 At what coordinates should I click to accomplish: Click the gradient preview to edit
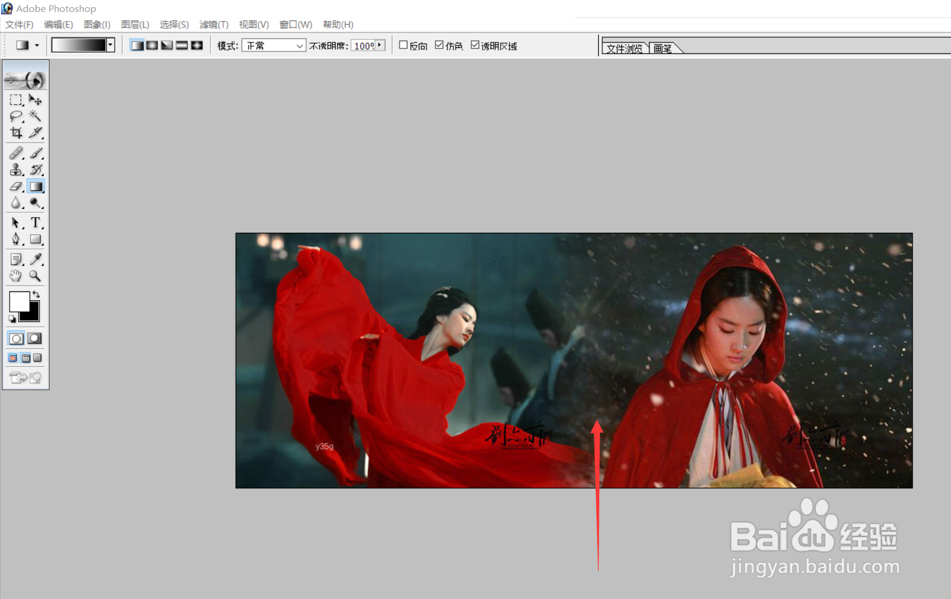click(x=79, y=45)
